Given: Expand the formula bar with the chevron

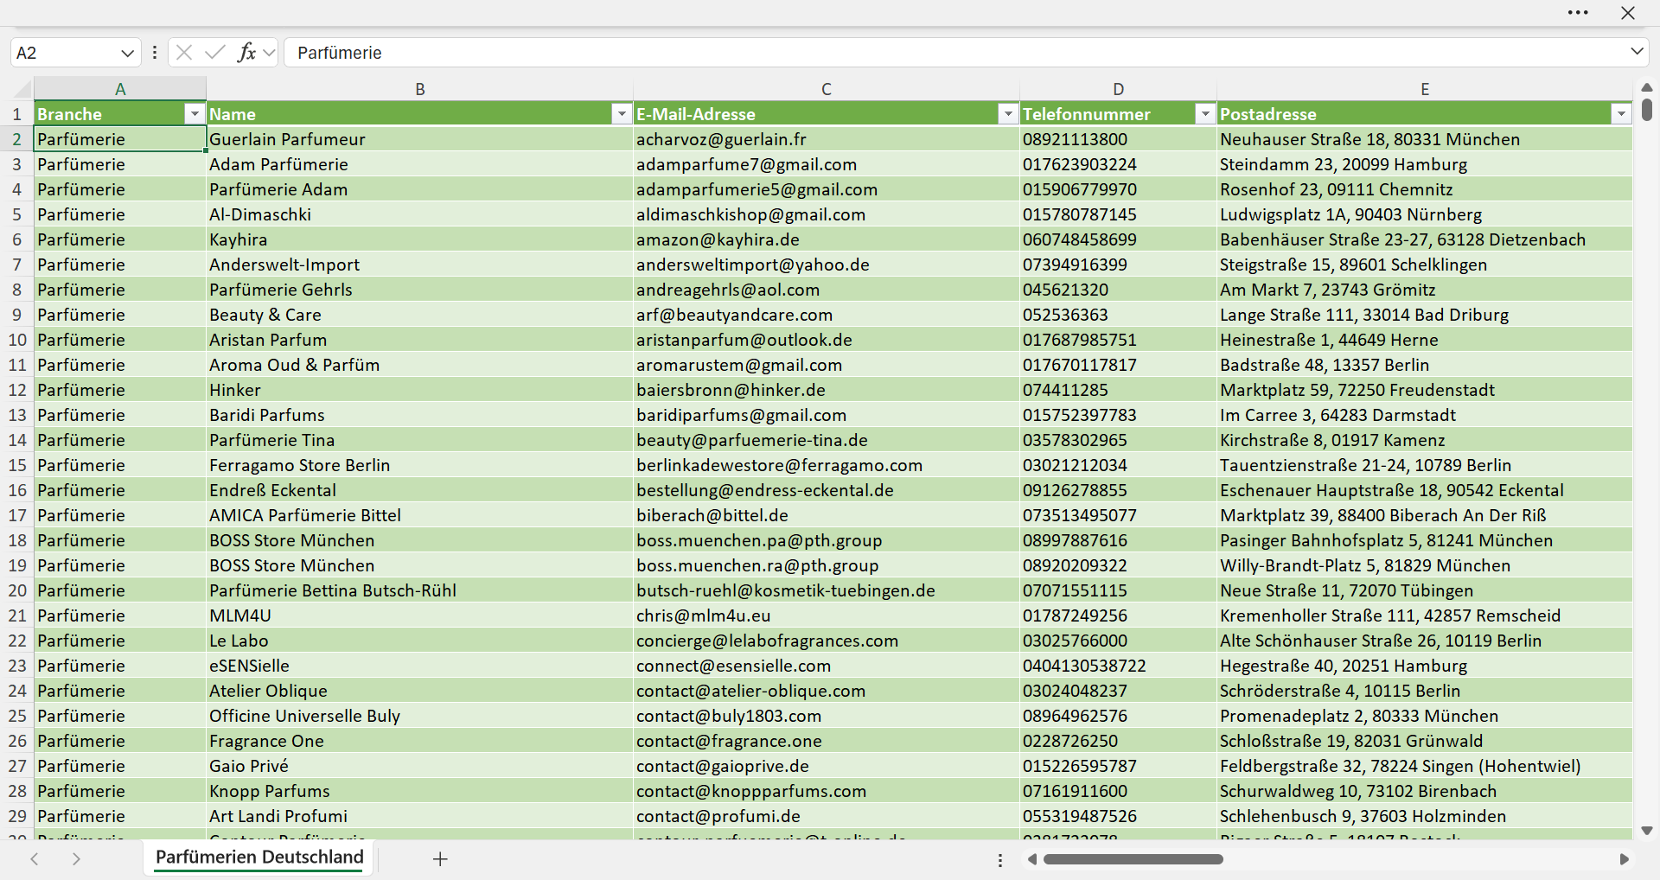Looking at the screenshot, I should 1637,52.
